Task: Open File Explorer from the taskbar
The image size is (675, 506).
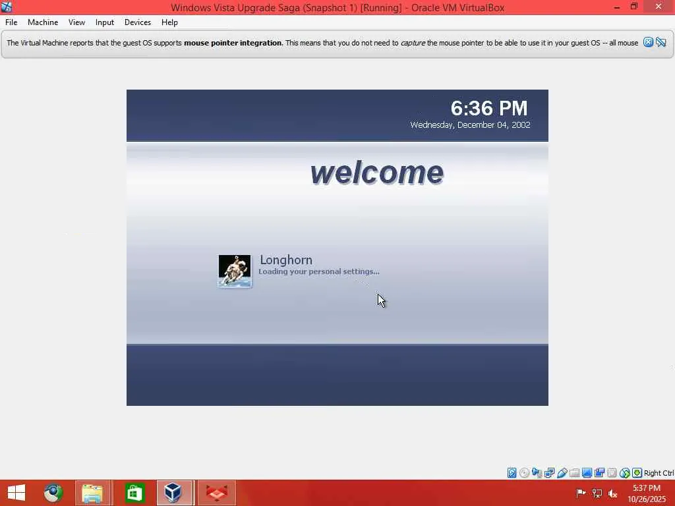Action: [93, 493]
